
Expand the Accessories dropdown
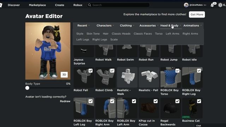pyautogui.click(x=149, y=25)
